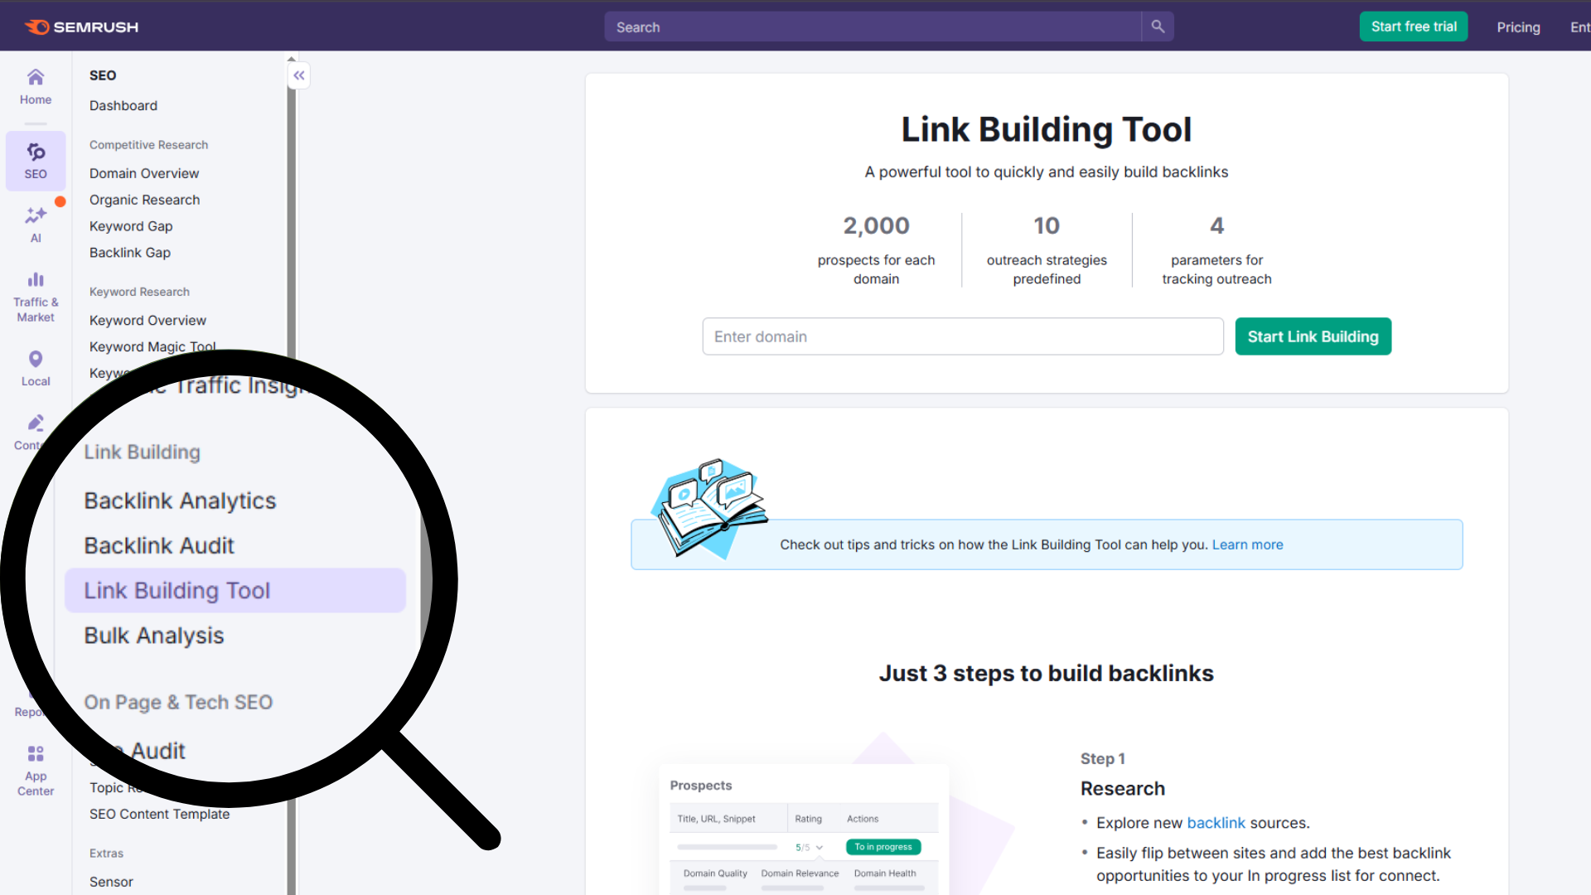The width and height of the screenshot is (1591, 895).
Task: Click the Semrush logo
Action: [80, 27]
